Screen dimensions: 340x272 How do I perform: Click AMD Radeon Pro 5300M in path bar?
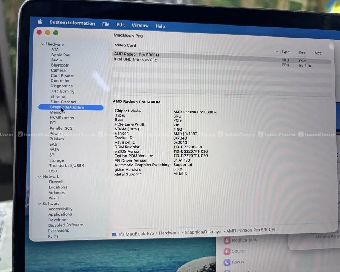(x=250, y=230)
